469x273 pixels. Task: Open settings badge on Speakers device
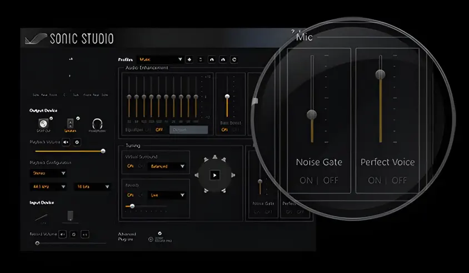tap(78, 119)
